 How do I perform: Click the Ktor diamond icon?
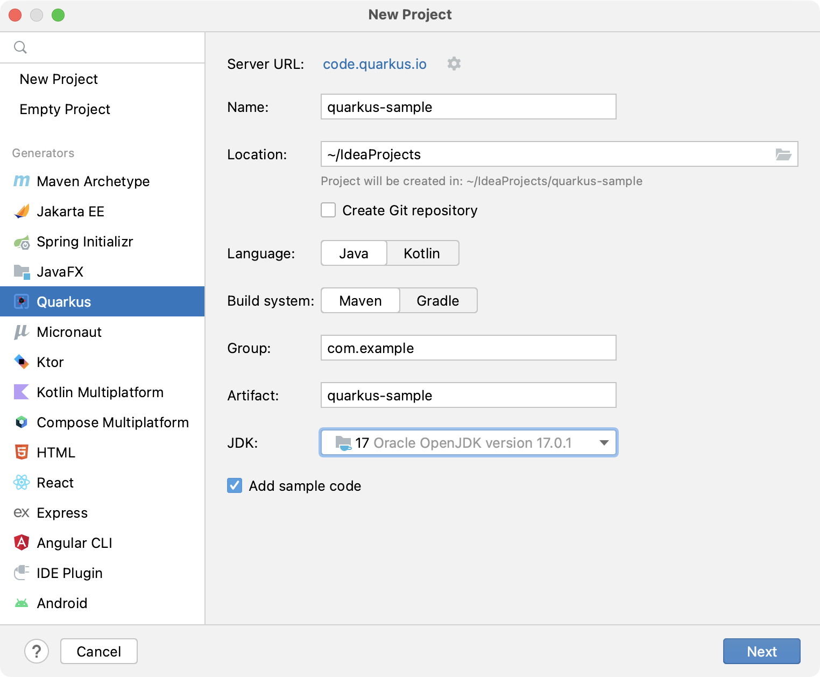[22, 362]
